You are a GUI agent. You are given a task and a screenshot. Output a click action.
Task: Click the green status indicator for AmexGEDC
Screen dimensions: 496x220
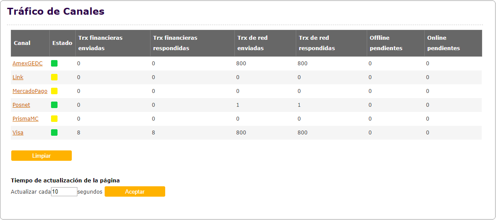pyautogui.click(x=54, y=64)
